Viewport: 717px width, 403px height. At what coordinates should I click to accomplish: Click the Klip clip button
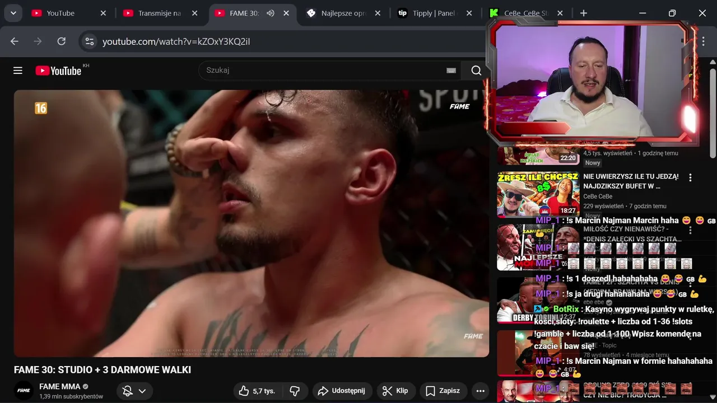[395, 391]
